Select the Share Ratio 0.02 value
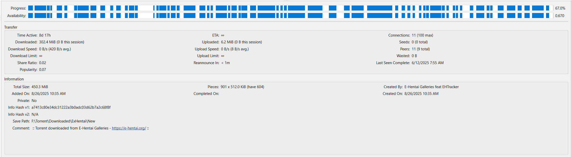The width and height of the screenshot is (572, 157). [43, 63]
